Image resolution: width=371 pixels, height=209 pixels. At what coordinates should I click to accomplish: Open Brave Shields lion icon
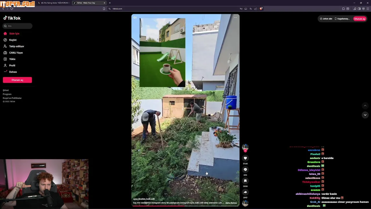(x=261, y=9)
